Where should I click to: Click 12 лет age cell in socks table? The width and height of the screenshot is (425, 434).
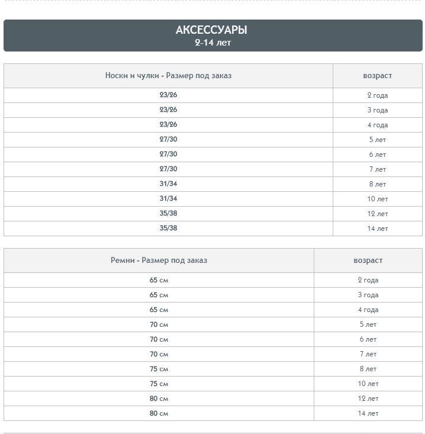[x=377, y=214]
